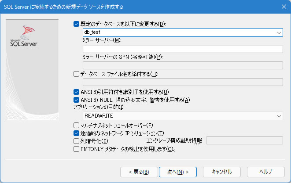This screenshot has height=183, width=291.
Task: Enable データベース ファイル名を添付する checkbox
Action: click(77, 74)
